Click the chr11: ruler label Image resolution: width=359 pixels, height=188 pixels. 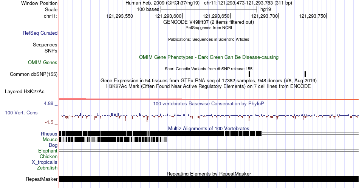(50, 16)
